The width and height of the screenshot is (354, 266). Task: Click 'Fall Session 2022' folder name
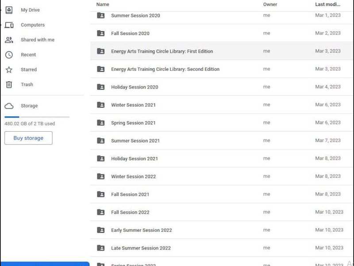130,212
